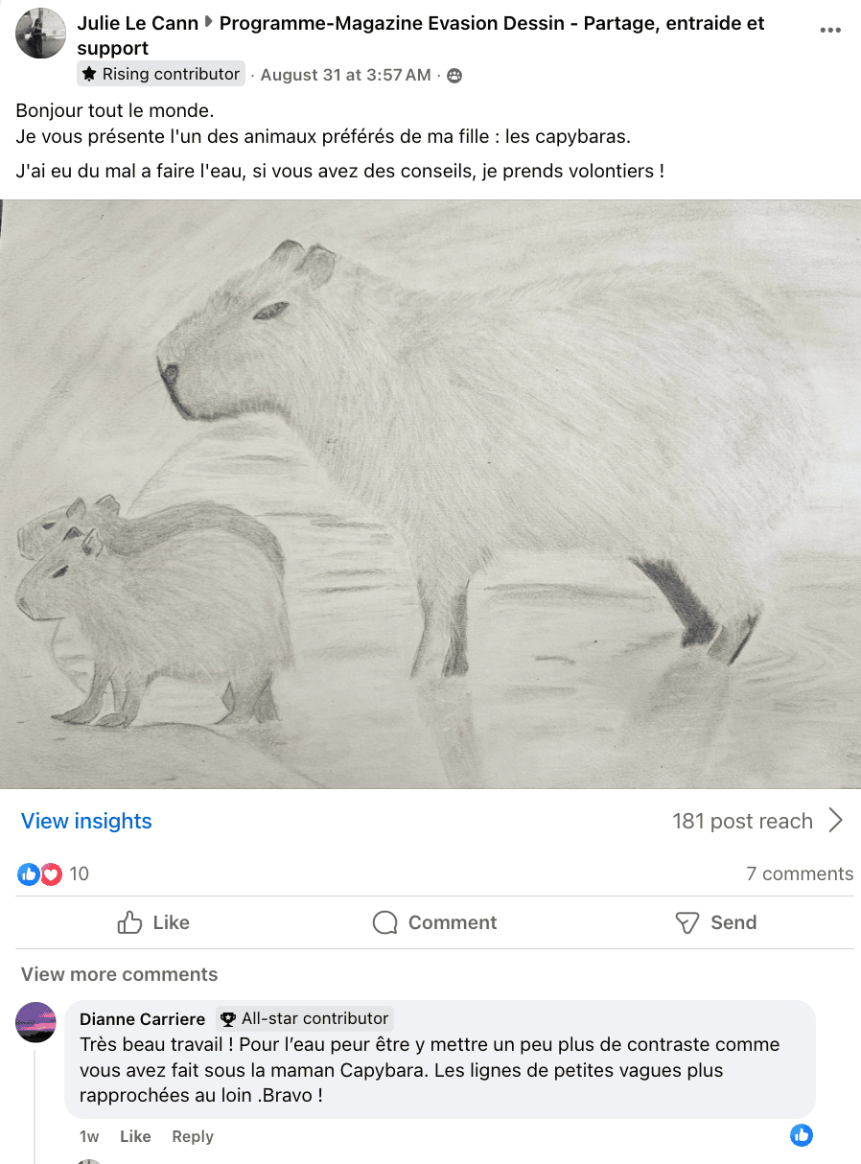Reply to Dianne Carriere's comment

click(193, 1136)
